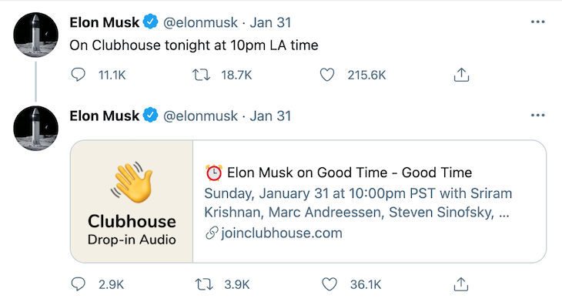
Task: Open Elon Musk's avatar on second tweet
Action: point(36,128)
